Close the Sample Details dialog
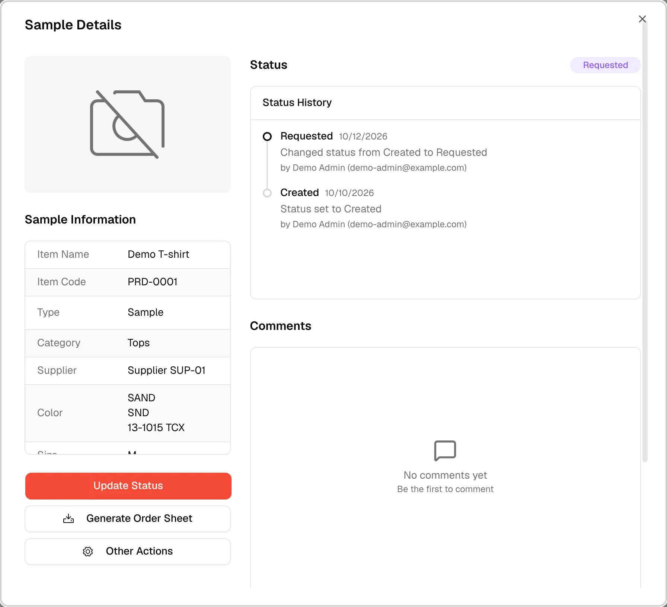667x607 pixels. click(x=642, y=19)
